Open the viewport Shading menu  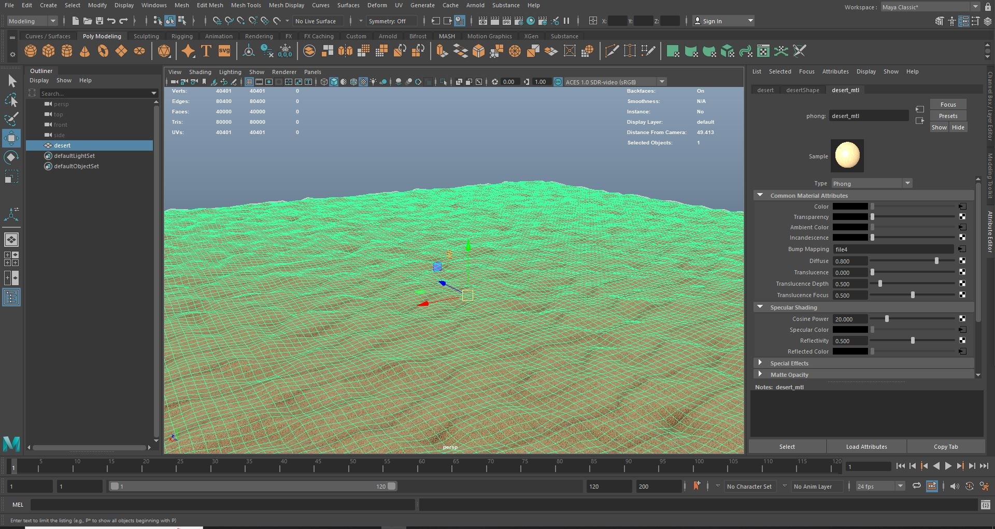pos(200,72)
